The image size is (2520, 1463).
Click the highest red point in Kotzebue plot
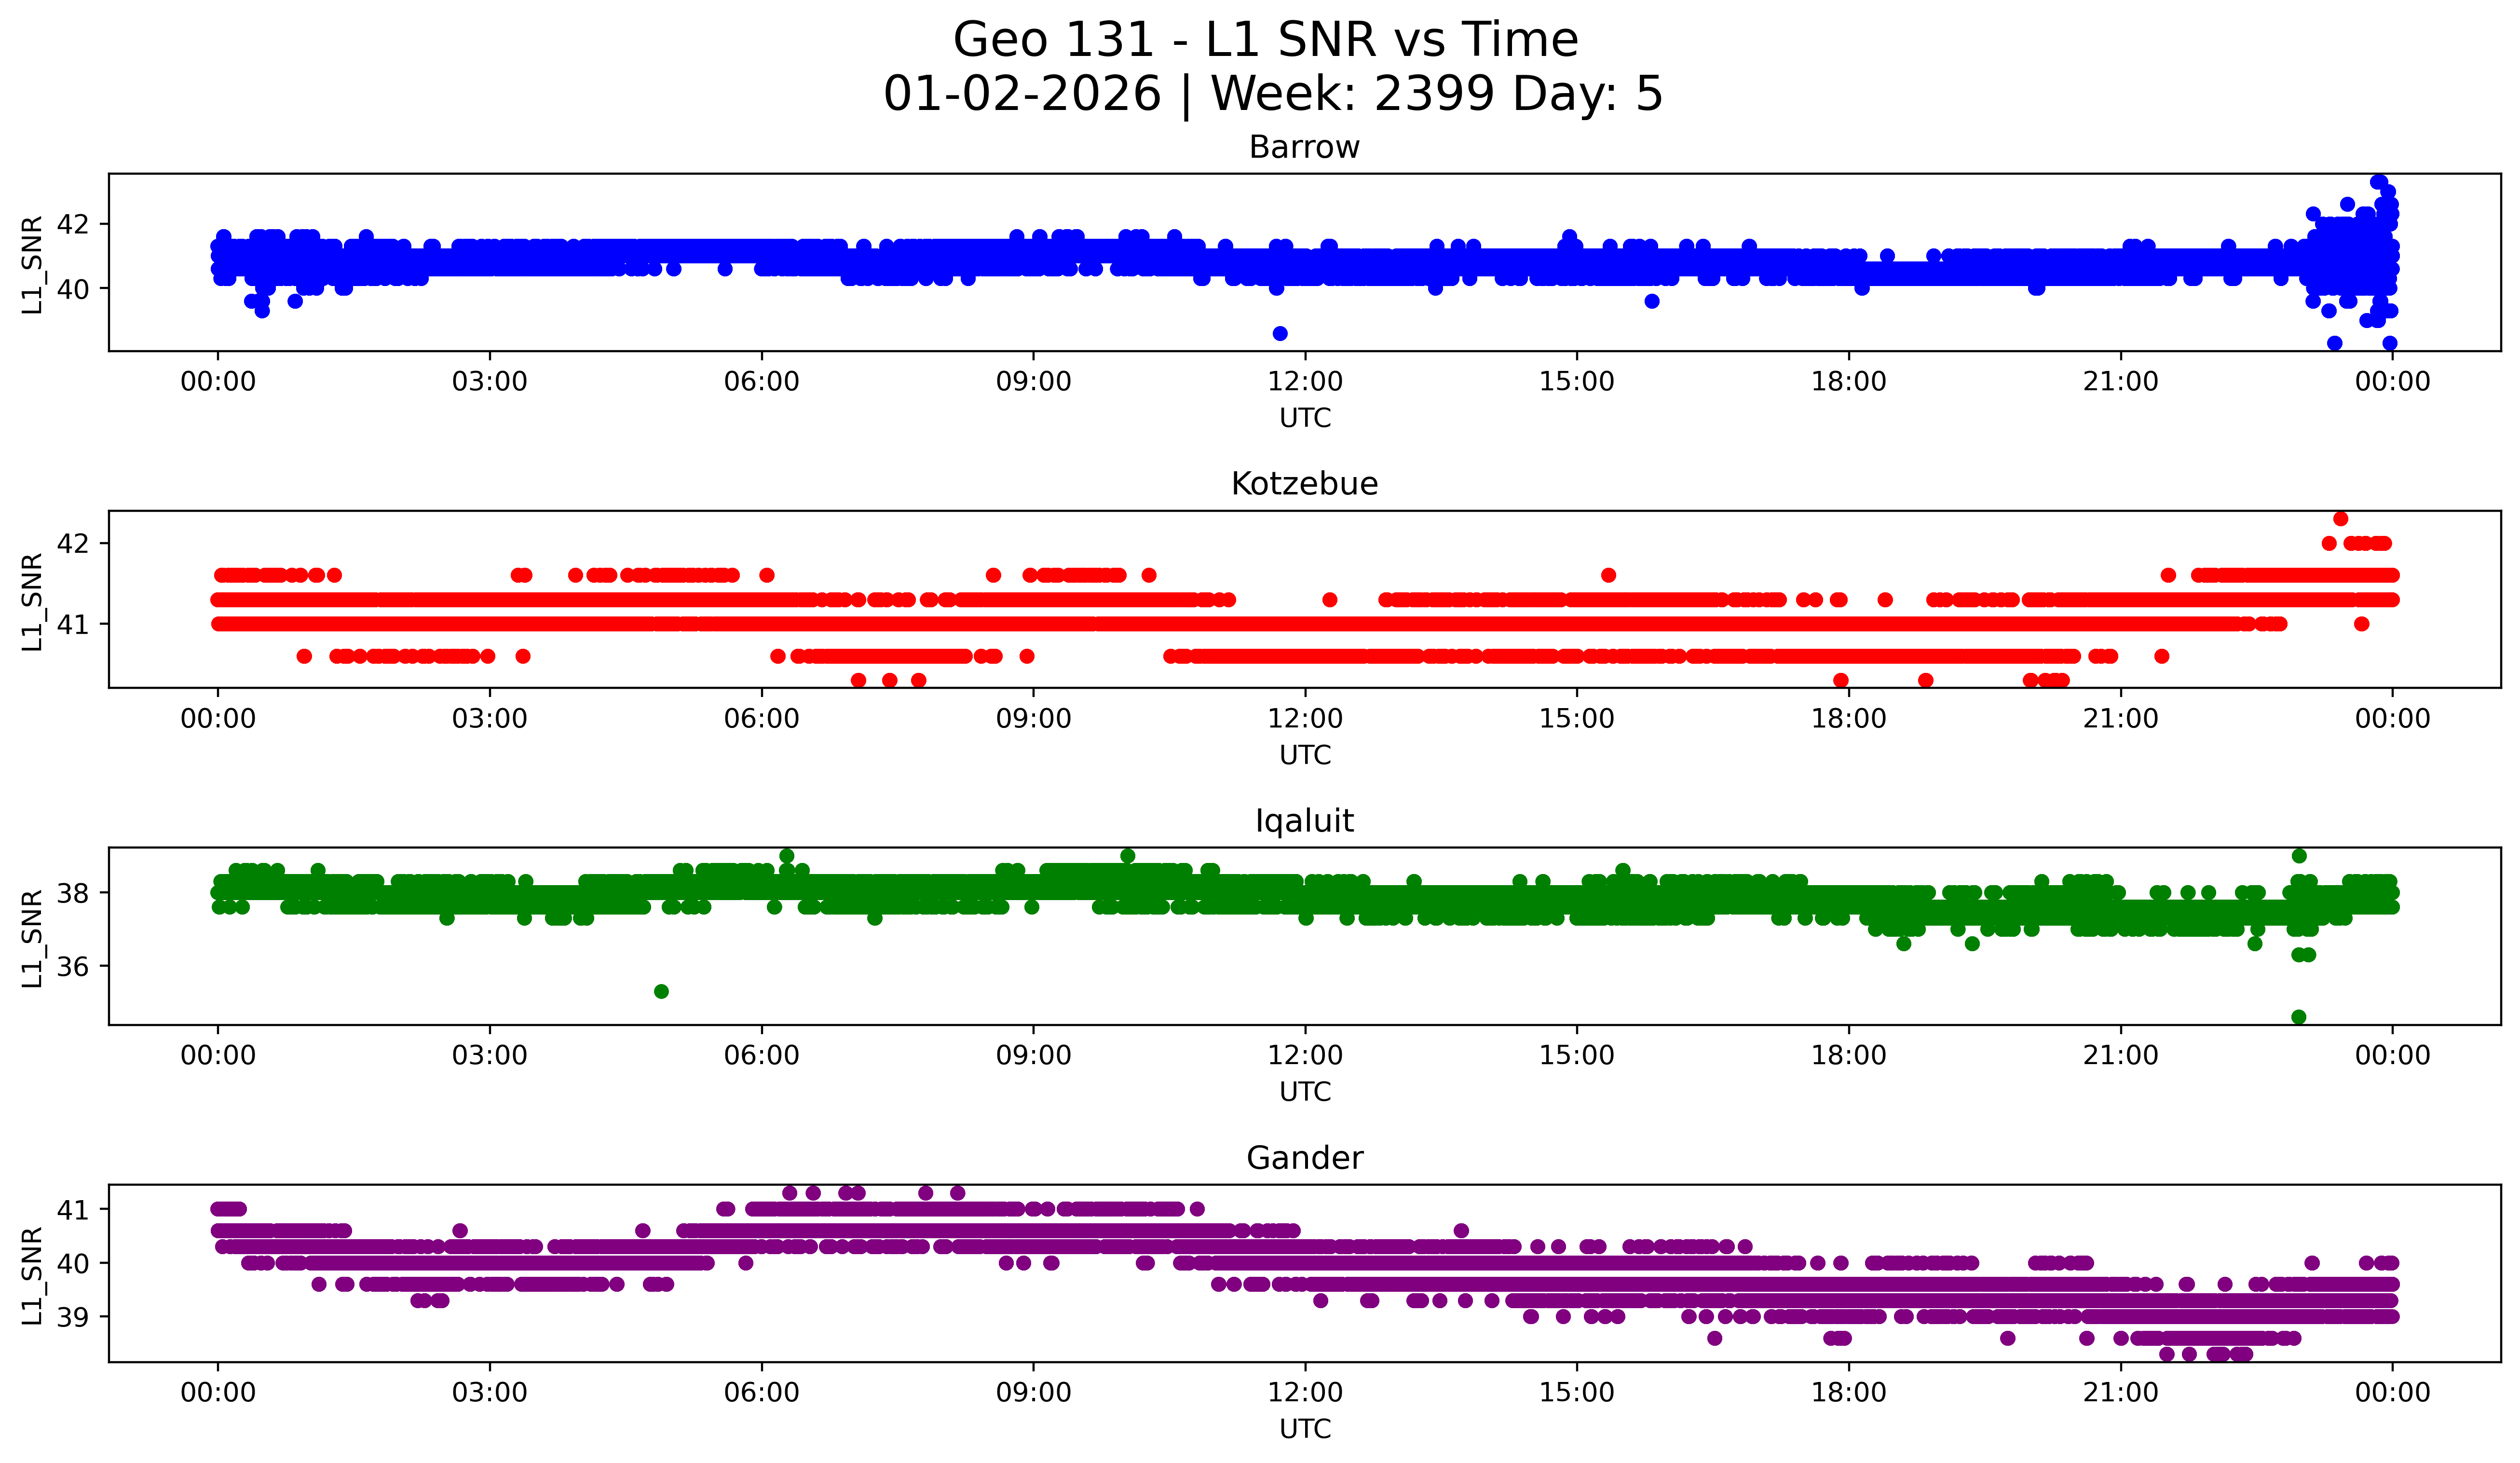[2340, 519]
